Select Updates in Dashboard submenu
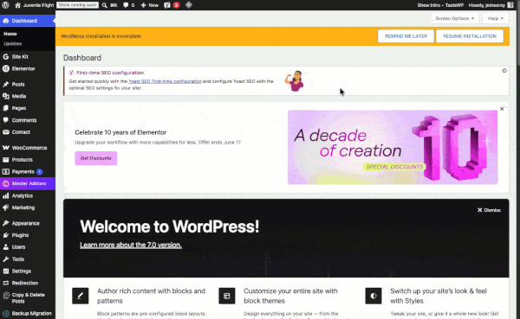This screenshot has height=319, width=520. 13,44
